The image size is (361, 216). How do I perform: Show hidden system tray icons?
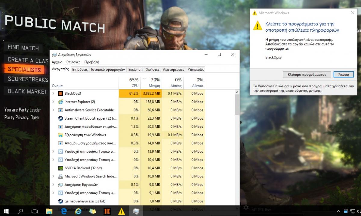tap(339, 211)
